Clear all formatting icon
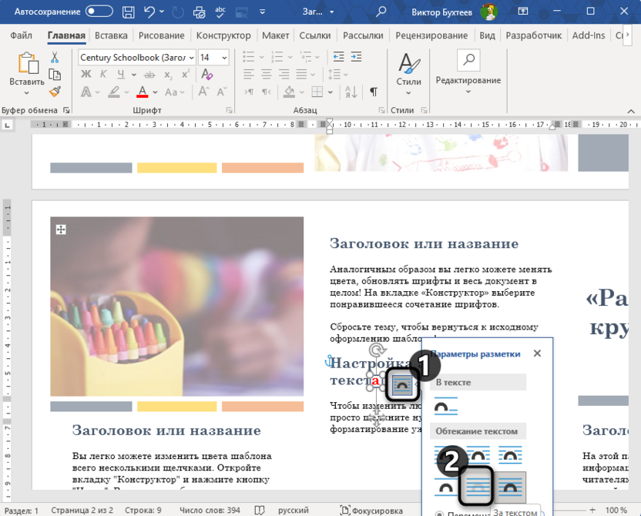The height and width of the screenshot is (516, 641). (207, 75)
